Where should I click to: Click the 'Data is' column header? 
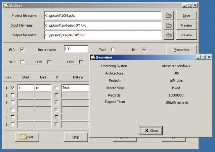pos(78,77)
